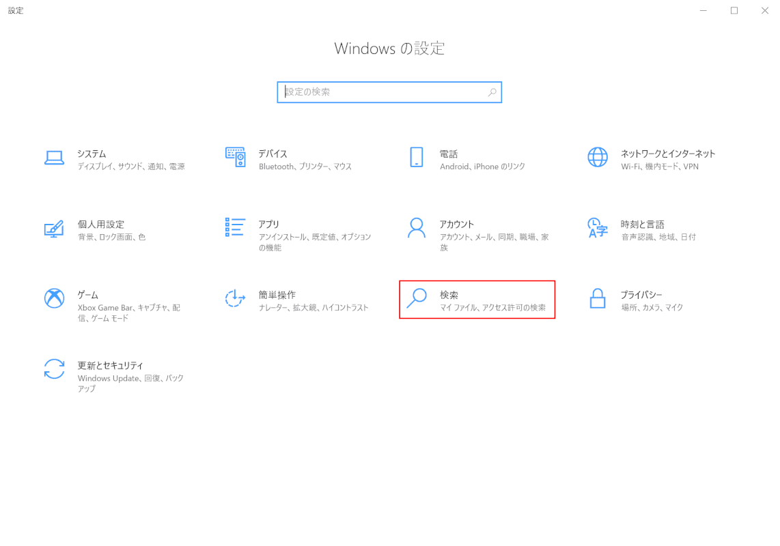Select the ゲーム Xbox icon
The image size is (780, 546).
click(54, 298)
